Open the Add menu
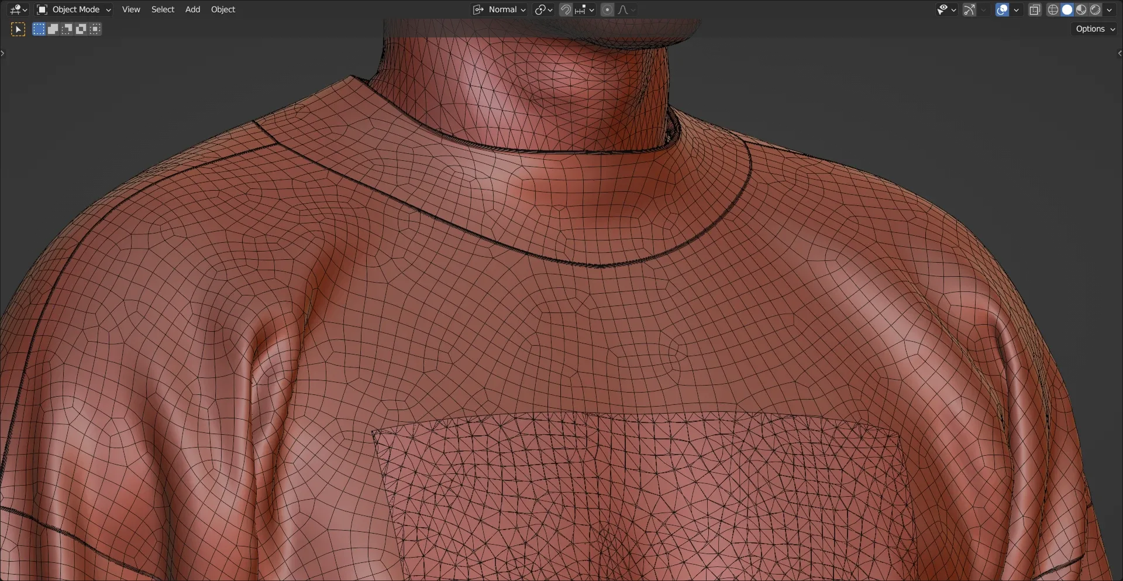 (x=192, y=9)
